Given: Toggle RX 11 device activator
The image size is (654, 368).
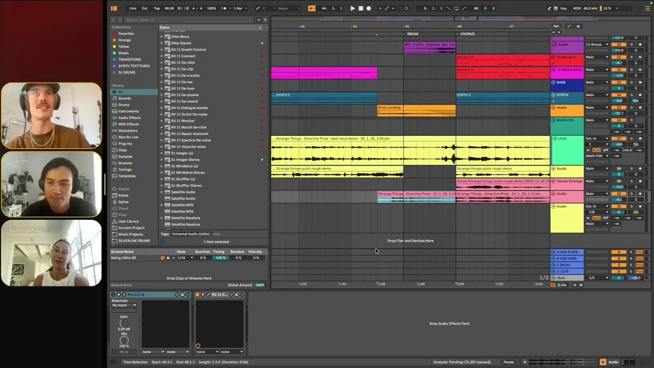Looking at the screenshot, I should pos(198,294).
